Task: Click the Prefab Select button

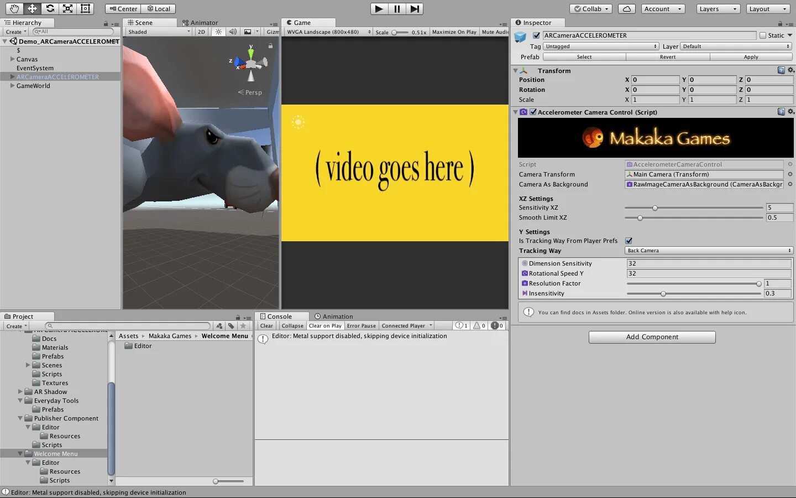Action: pos(584,57)
